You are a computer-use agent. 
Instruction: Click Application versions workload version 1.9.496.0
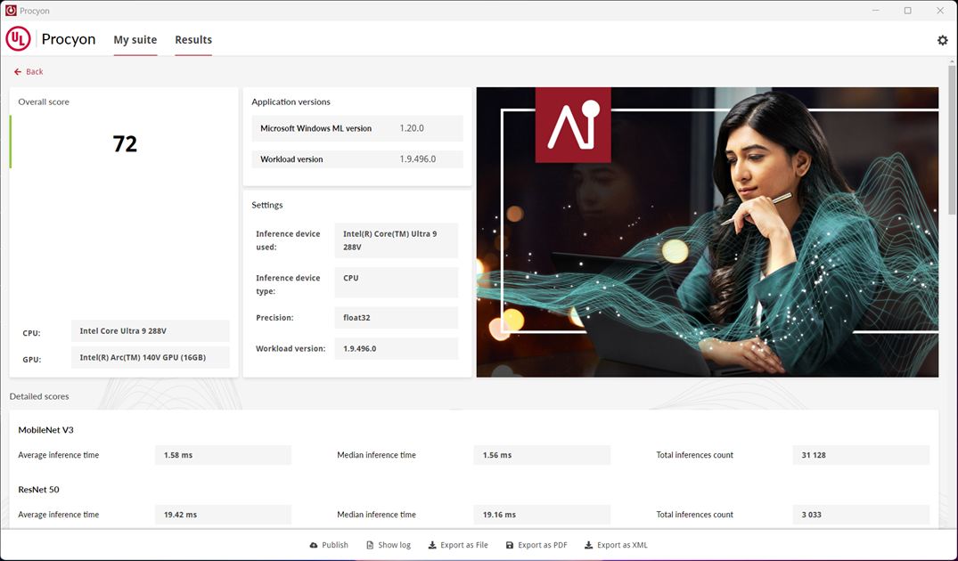click(x=357, y=159)
